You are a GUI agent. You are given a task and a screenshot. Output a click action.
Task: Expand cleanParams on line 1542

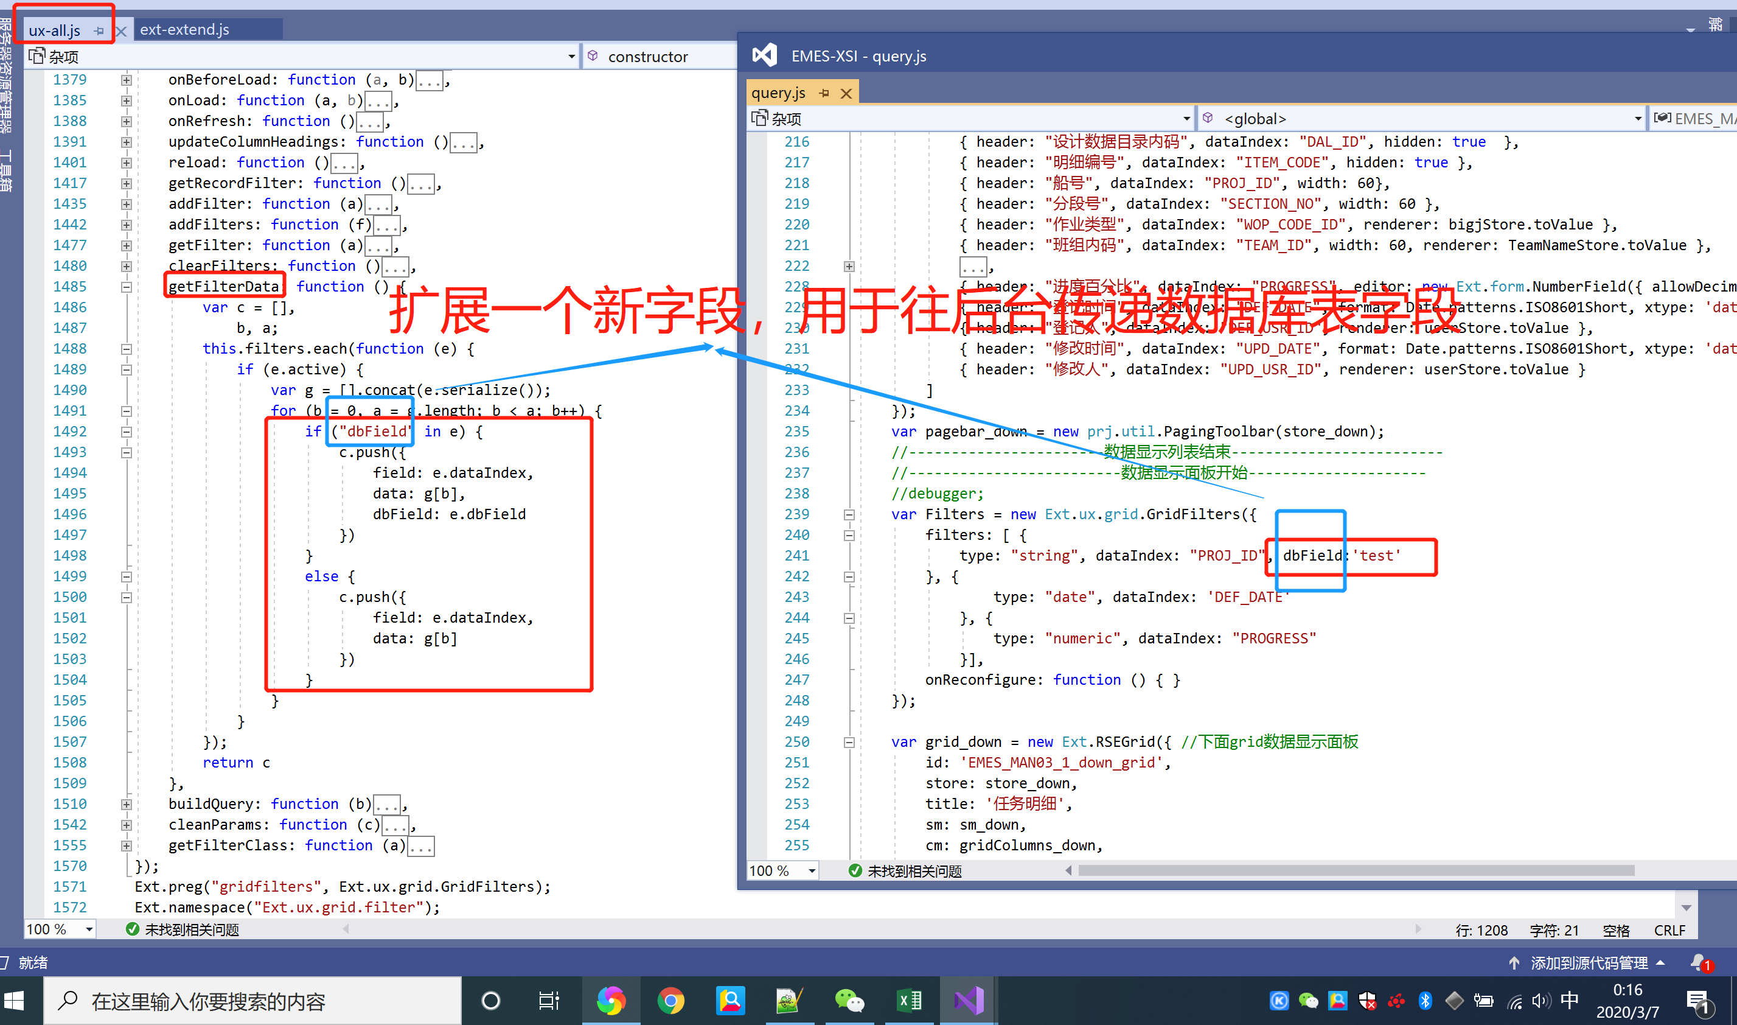(x=127, y=825)
